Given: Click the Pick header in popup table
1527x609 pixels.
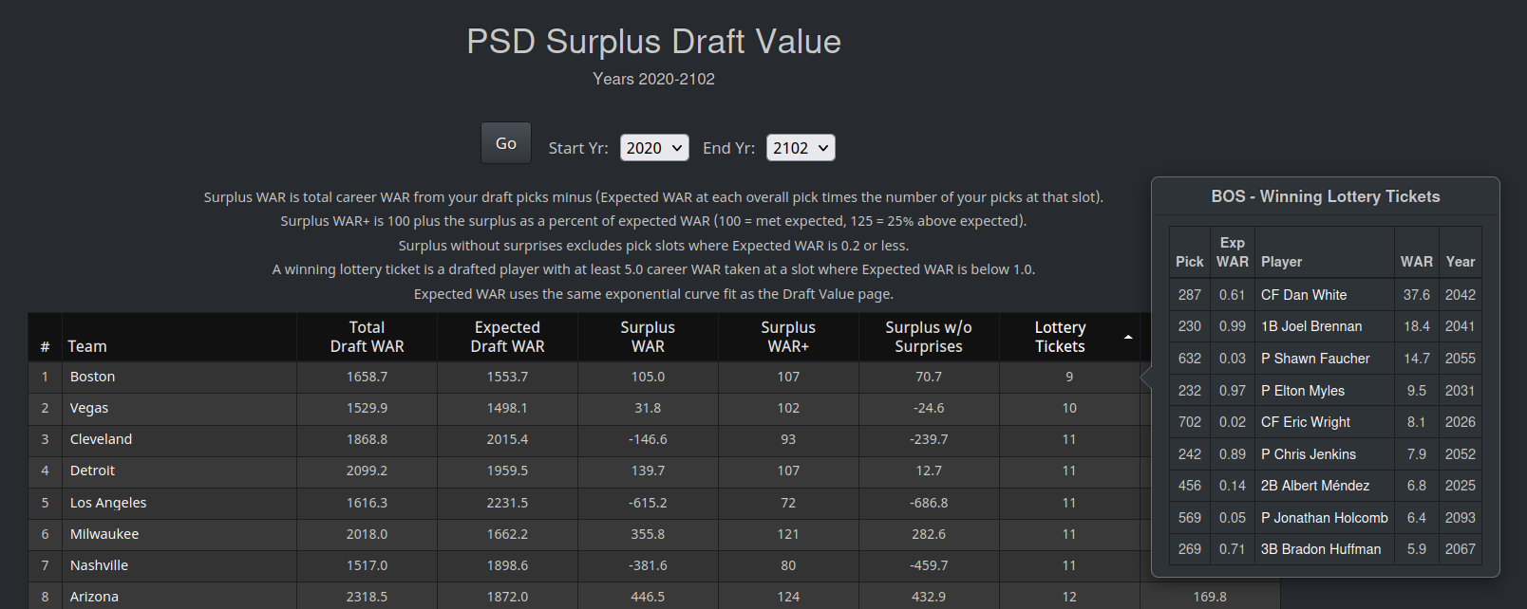Looking at the screenshot, I should click(x=1189, y=262).
